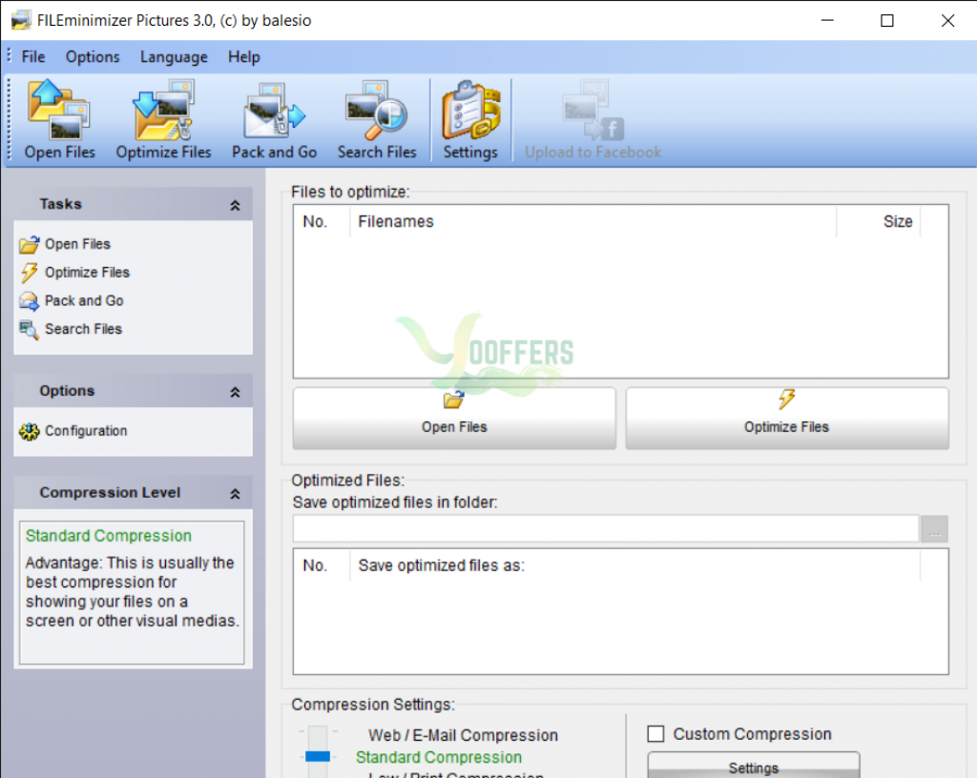The width and height of the screenshot is (977, 778).
Task: Click the Size column header
Action: 878,221
